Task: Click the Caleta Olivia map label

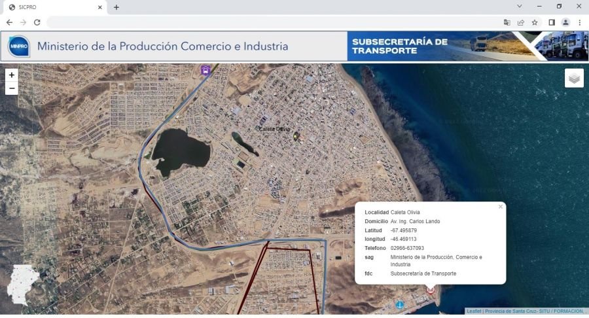Action: (274, 129)
